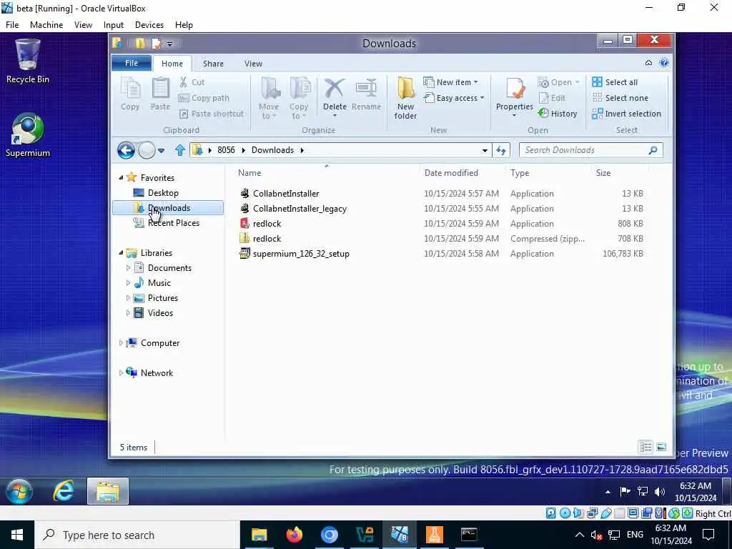Image resolution: width=732 pixels, height=549 pixels.
Task: Switch to Details view icon in status bar
Action: 646,447
